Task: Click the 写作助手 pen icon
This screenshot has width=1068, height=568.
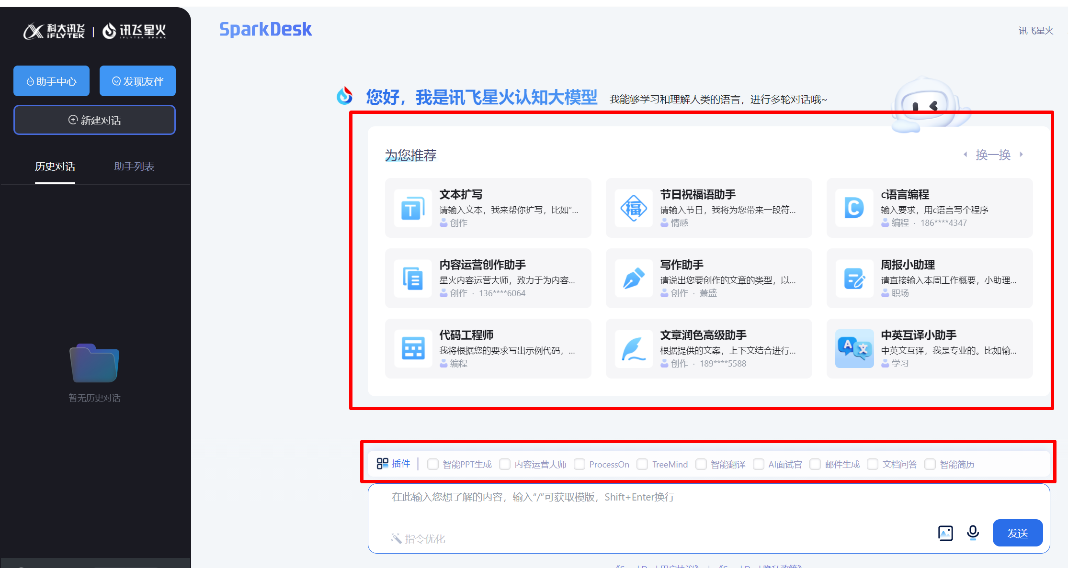Action: 634,278
